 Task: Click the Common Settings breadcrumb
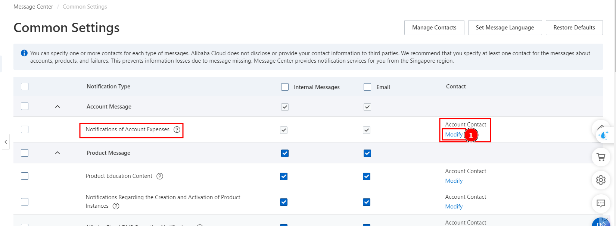pos(85,7)
